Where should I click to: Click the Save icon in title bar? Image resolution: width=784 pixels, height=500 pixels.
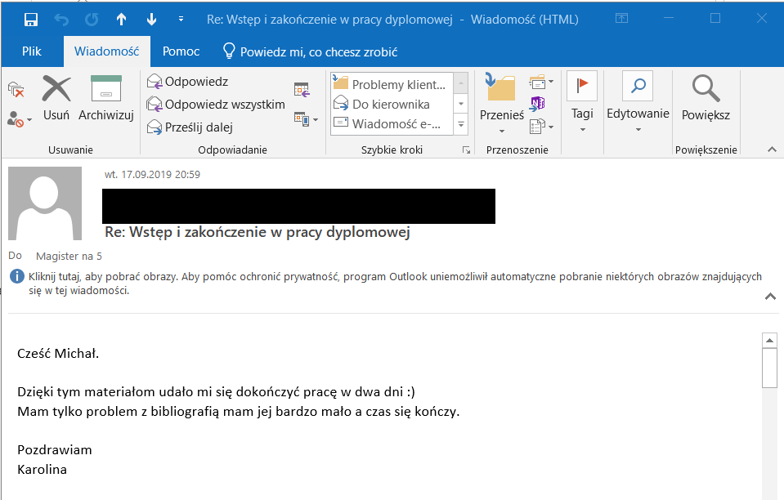(30, 19)
